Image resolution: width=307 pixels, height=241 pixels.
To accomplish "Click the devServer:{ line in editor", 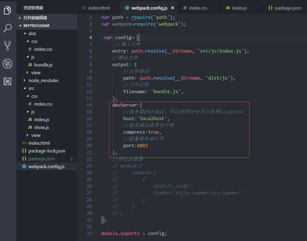I will (x=127, y=105).
